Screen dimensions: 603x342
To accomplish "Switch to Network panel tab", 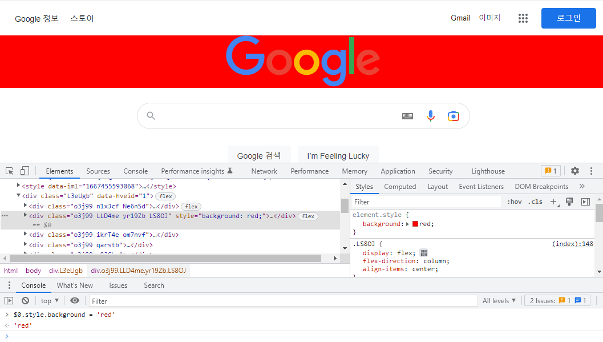I will 264,171.
